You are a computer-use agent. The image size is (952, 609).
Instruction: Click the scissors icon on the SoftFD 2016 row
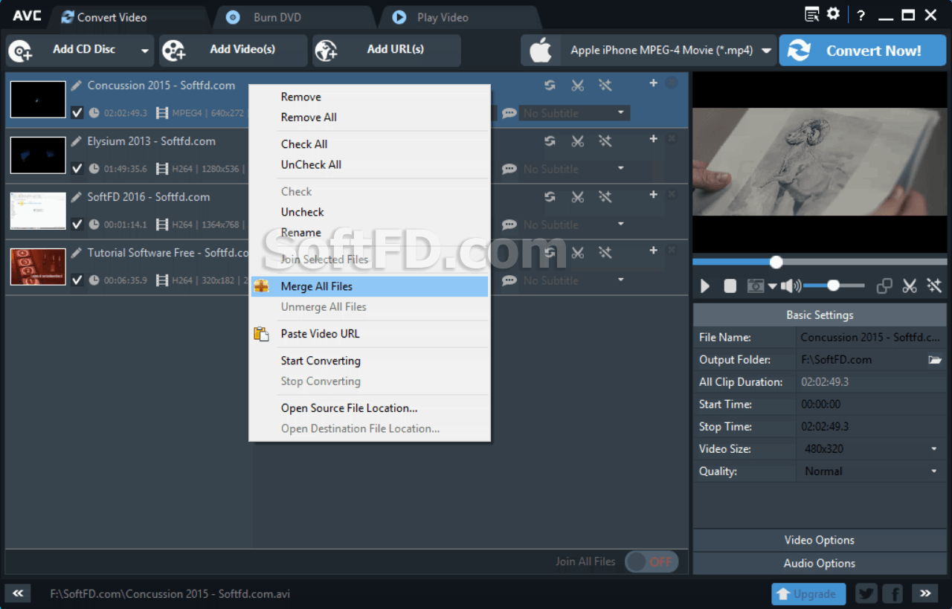point(577,196)
